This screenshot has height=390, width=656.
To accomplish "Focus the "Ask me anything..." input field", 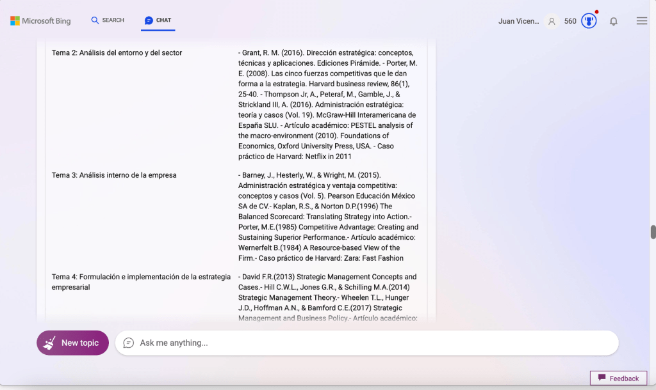I will point(372,343).
